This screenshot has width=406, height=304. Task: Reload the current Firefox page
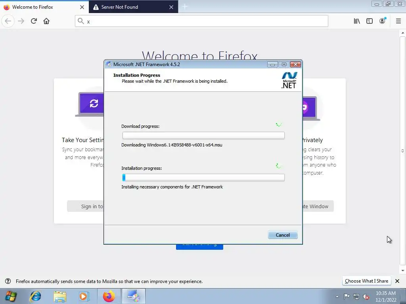34,21
